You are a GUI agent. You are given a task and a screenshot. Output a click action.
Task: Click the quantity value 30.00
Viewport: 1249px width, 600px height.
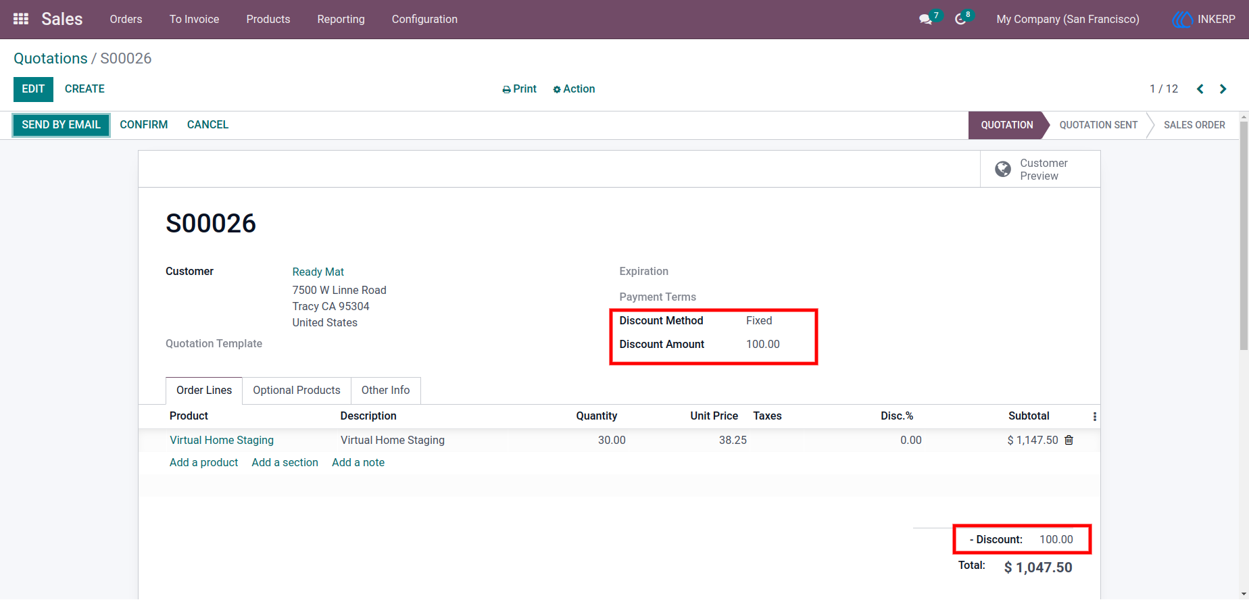[x=612, y=440]
